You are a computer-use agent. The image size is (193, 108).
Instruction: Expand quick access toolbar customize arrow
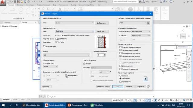click(x=42, y=1)
